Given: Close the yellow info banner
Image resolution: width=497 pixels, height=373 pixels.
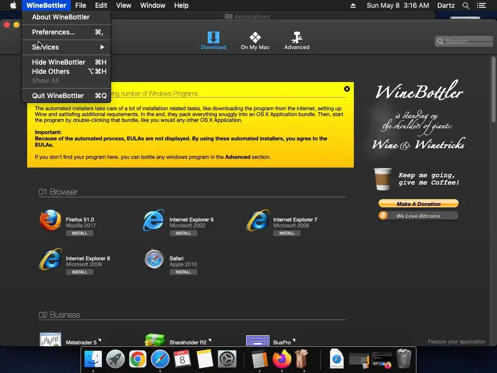Looking at the screenshot, I should pos(347,89).
